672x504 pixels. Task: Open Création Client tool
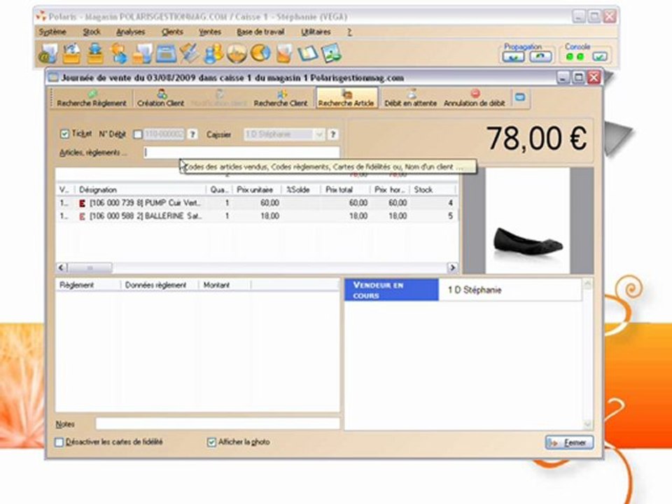click(x=161, y=99)
